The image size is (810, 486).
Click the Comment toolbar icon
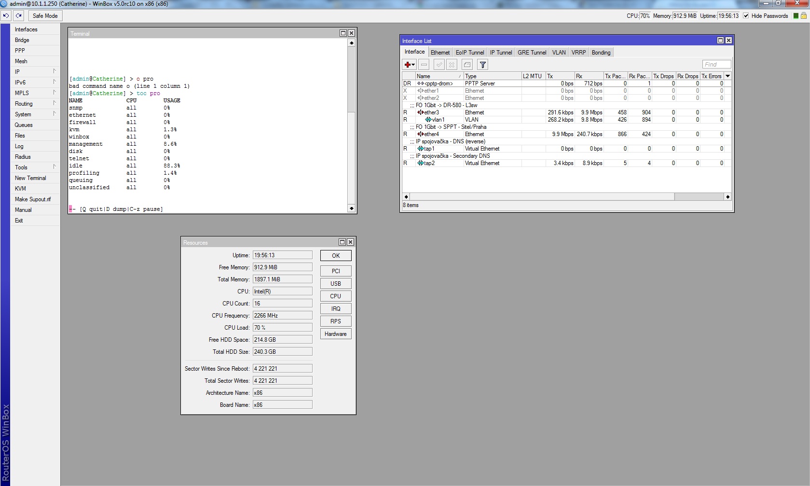point(467,65)
